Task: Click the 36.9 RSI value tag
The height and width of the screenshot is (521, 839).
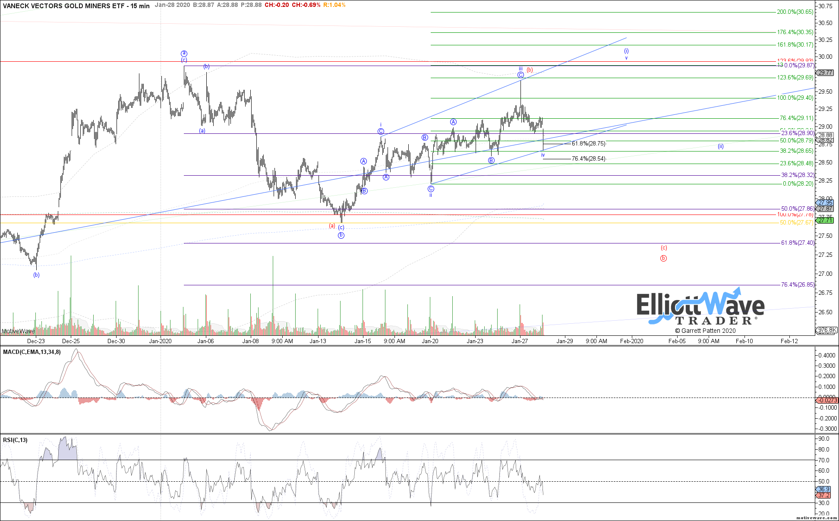Action: tap(823, 489)
